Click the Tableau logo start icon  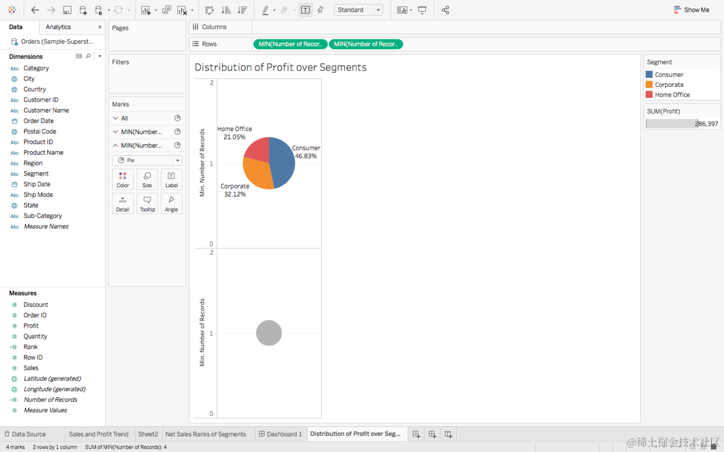(12, 10)
